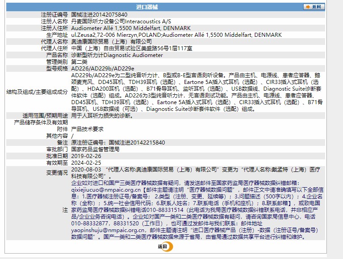Viewport: 343px width, 259px height.
Task: Click product name Diagnostic Audiometer
Action: [x=133, y=55]
